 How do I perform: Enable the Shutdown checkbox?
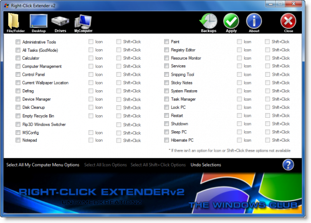(x=166, y=123)
